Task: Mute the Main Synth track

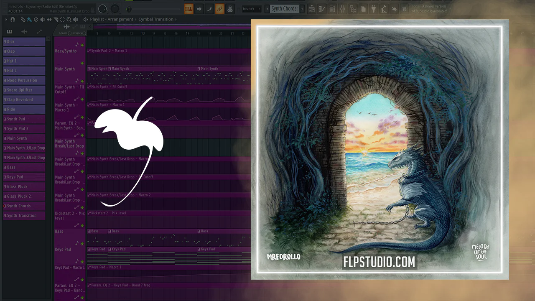Action: tap(82, 81)
